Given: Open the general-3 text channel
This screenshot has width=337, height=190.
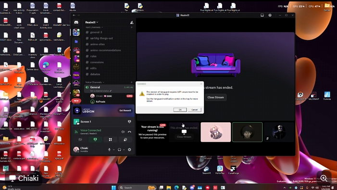Looking at the screenshot, I should (109, 32).
